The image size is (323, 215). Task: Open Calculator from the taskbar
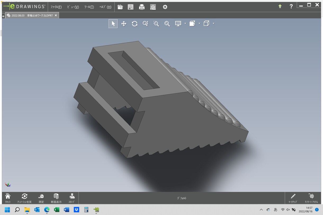click(x=86, y=210)
